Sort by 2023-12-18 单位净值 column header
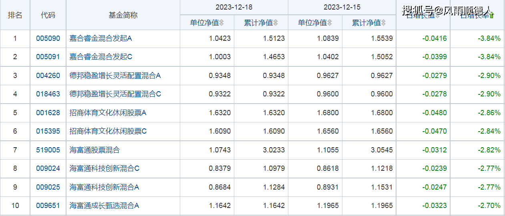505x216 pixels. click(204, 23)
